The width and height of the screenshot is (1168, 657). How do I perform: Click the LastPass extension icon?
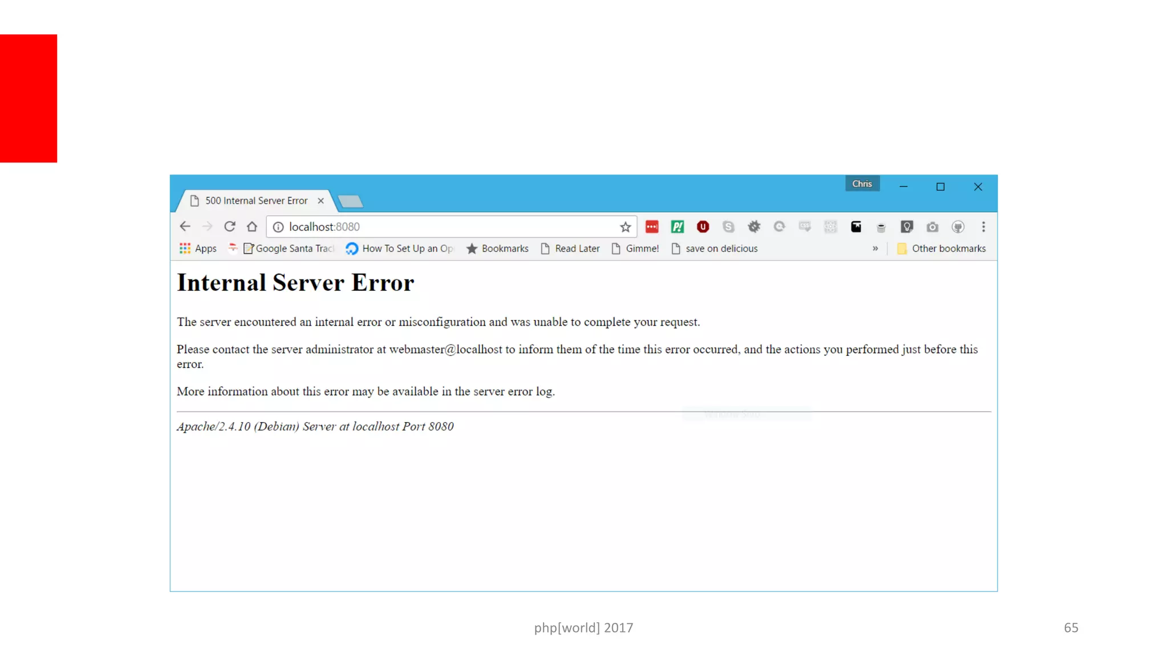click(652, 227)
